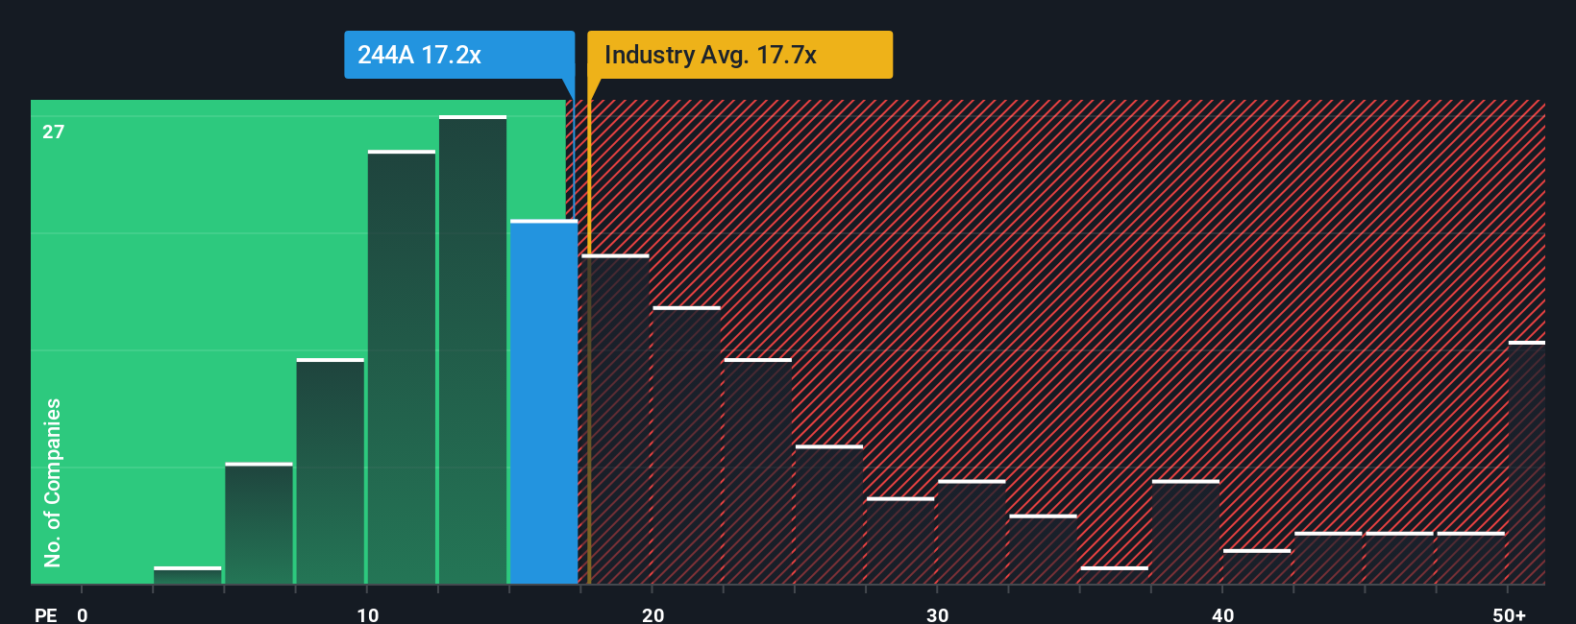The width and height of the screenshot is (1576, 624).
Task: Select the x-axis label 40
Action: point(1222,614)
